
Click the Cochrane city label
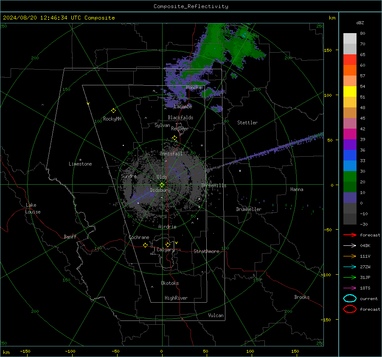coord(139,237)
